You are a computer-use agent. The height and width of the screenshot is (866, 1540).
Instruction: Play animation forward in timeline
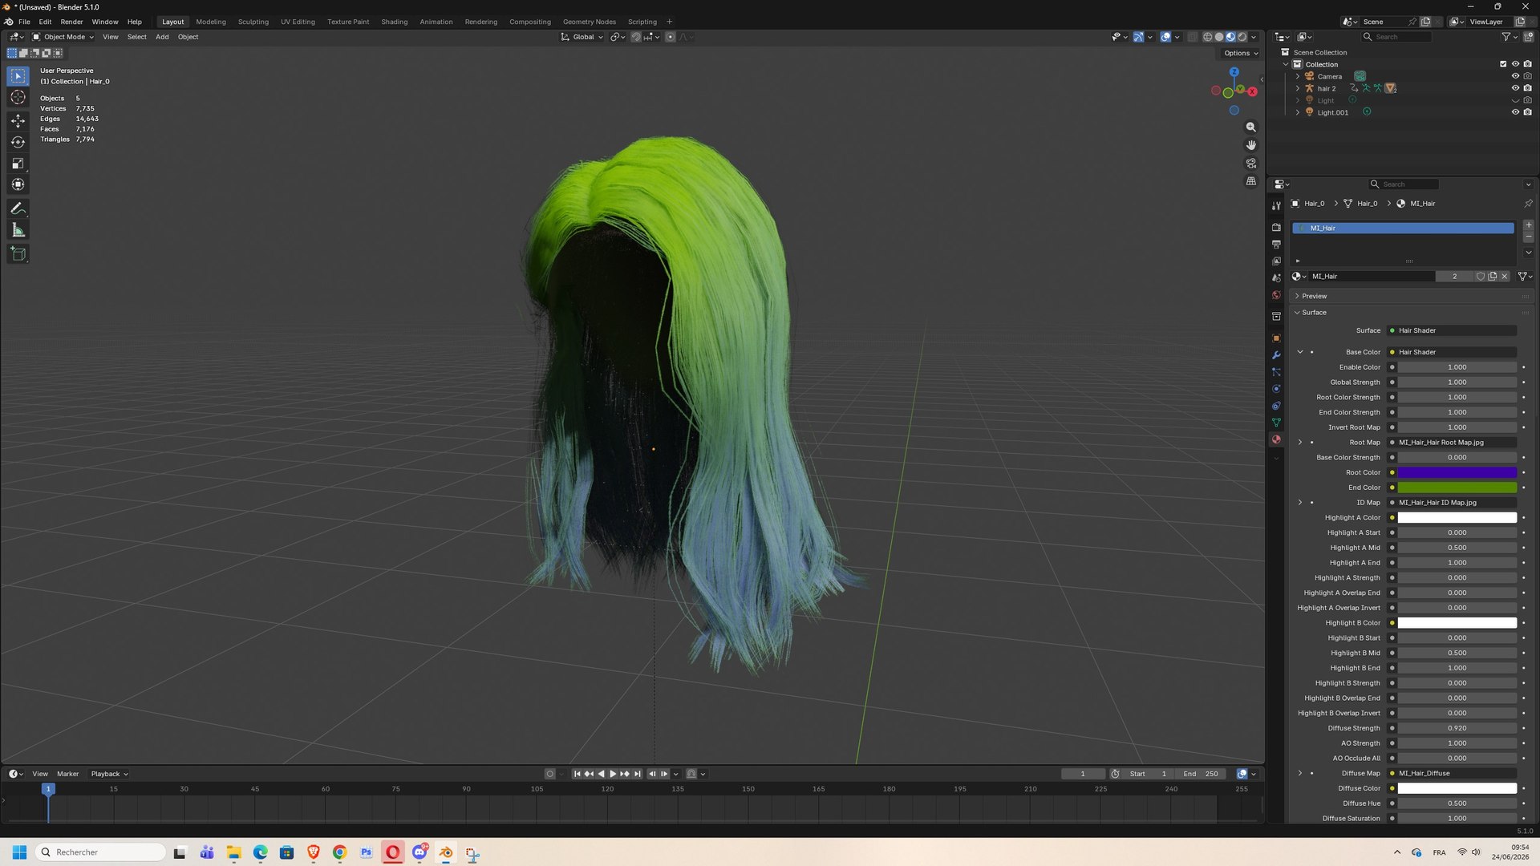click(613, 774)
